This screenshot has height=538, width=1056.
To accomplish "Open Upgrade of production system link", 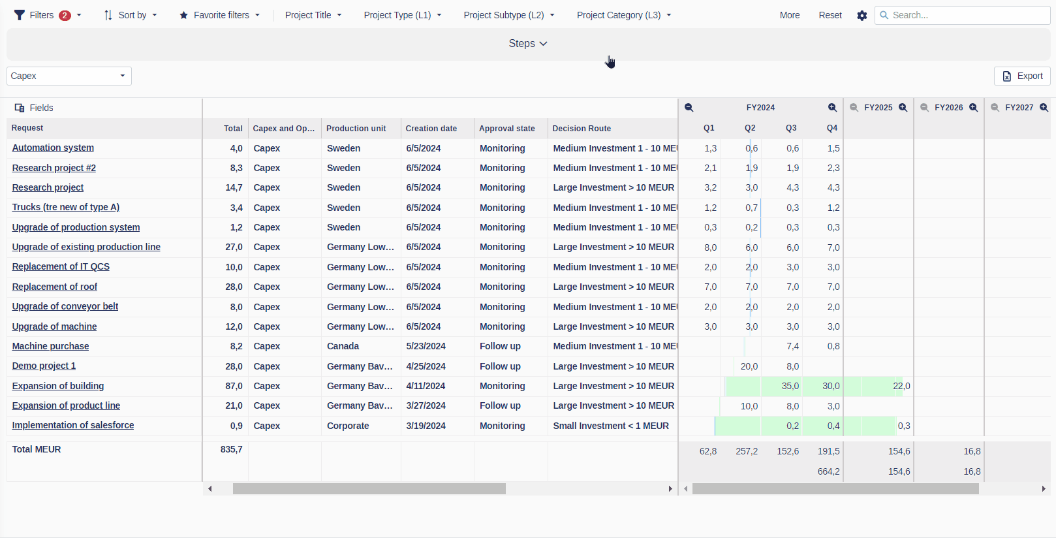I will pyautogui.click(x=76, y=227).
